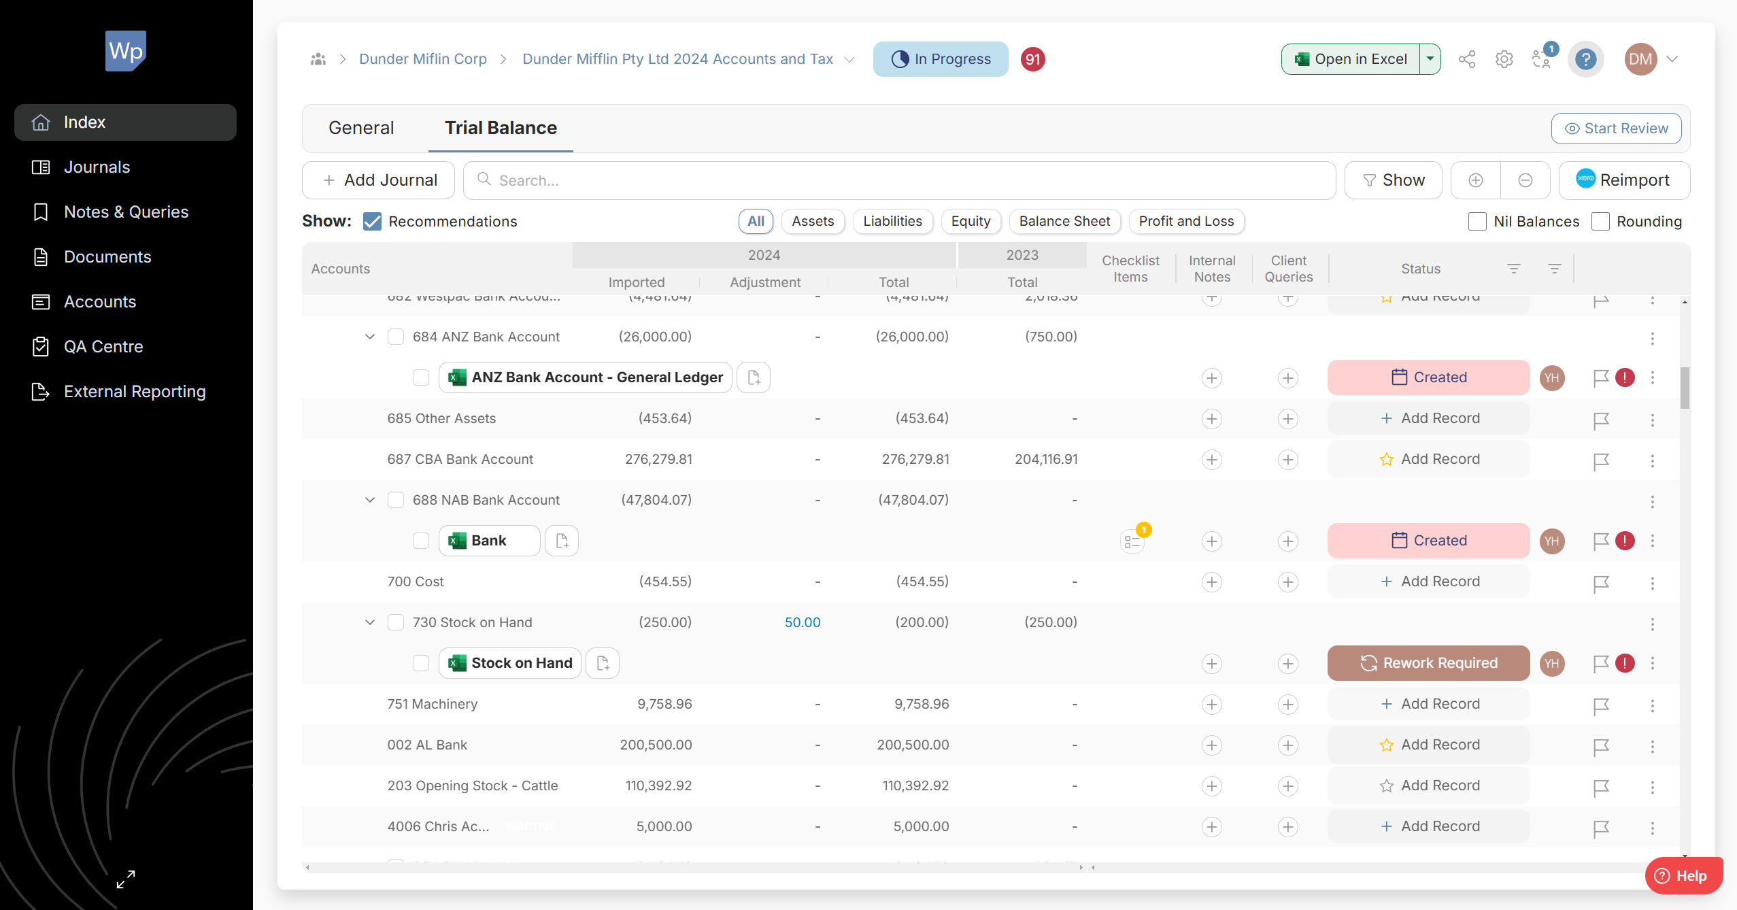
Task: Click the first Status column filter icon
Action: (x=1514, y=269)
